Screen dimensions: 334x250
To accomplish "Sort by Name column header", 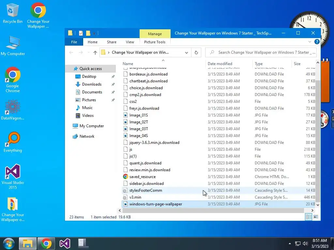I will coord(163,63).
